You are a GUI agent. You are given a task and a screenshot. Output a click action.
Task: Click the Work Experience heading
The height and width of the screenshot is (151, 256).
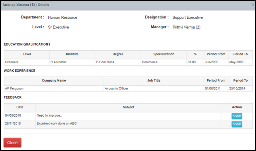pos(20,71)
